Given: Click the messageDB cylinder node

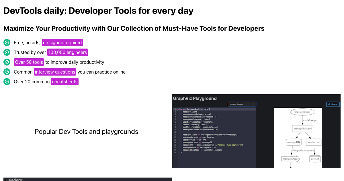Looking at the screenshot, I should point(294,142).
